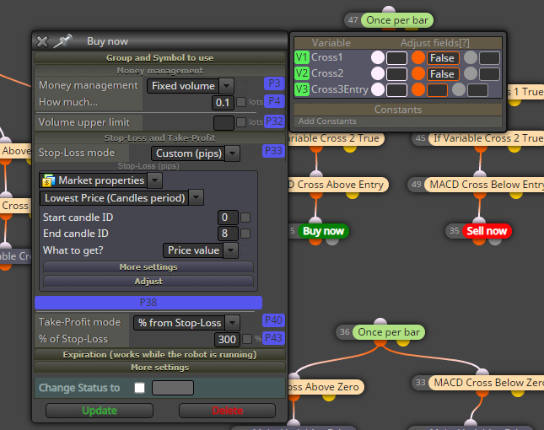Toggle checkbox next to How much lots
This screenshot has width=544, height=430.
241,102
